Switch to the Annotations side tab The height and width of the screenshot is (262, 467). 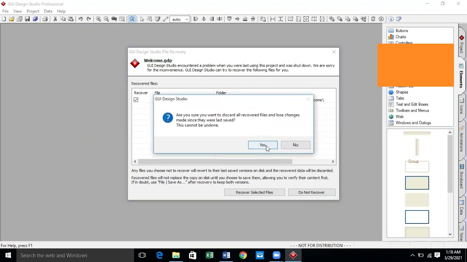pos(462,139)
